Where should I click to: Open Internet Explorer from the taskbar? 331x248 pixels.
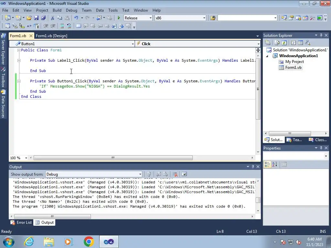[29, 242]
